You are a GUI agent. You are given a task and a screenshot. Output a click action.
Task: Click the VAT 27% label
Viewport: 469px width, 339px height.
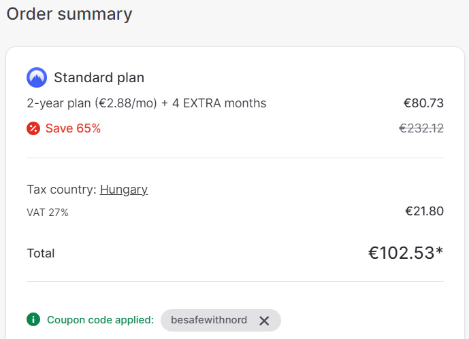48,213
